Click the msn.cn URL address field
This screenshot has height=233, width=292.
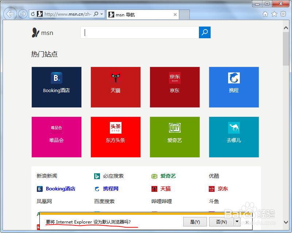[x=68, y=14]
